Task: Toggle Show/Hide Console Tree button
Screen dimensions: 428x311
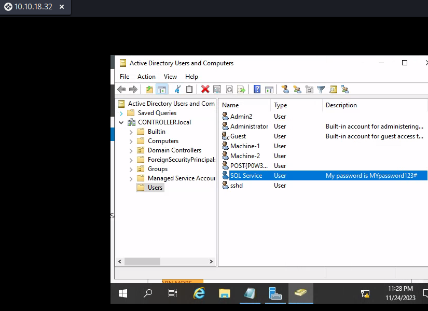Action: [x=161, y=89]
